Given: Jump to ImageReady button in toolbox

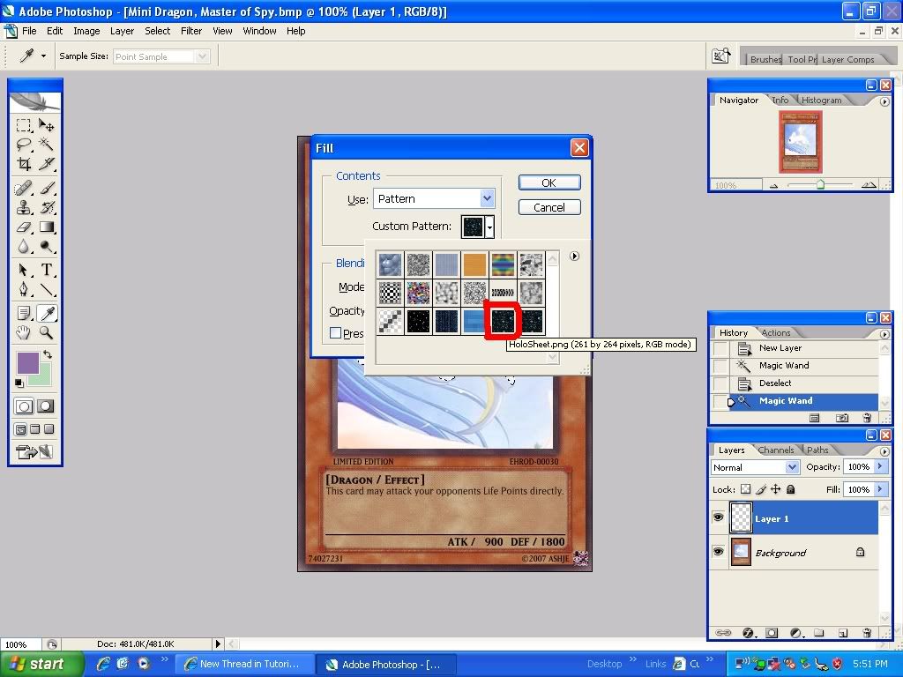Looking at the screenshot, I should point(34,452).
